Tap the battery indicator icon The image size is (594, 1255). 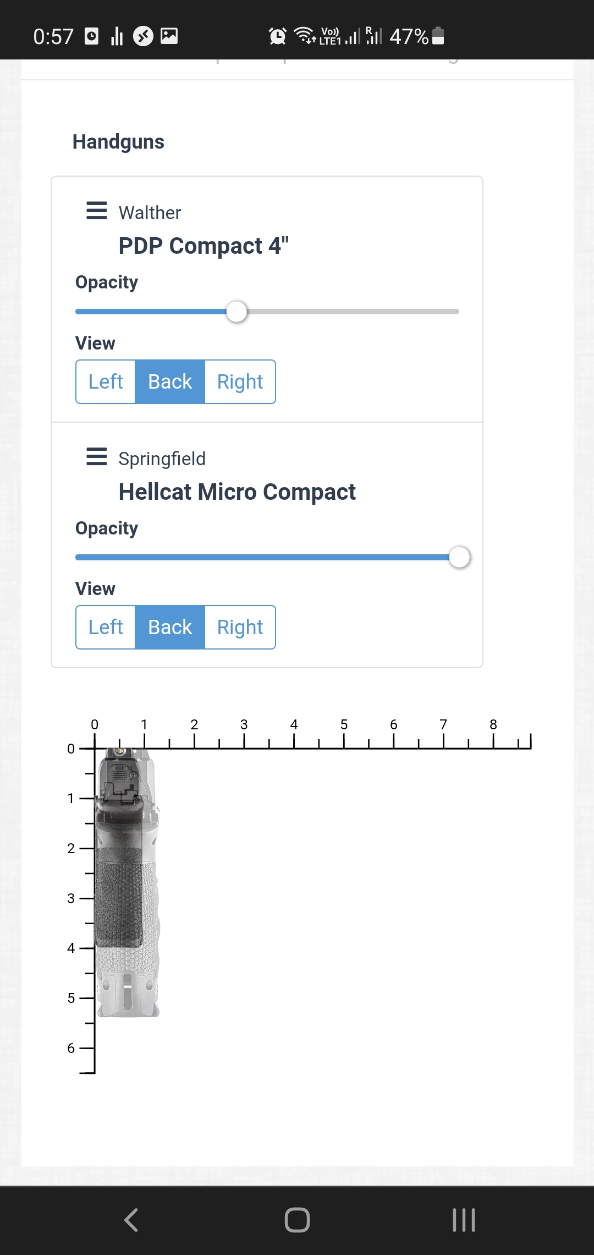coord(438,36)
